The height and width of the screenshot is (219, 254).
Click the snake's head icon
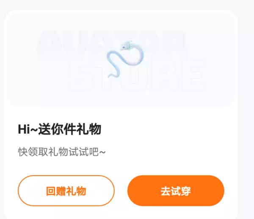(x=127, y=45)
